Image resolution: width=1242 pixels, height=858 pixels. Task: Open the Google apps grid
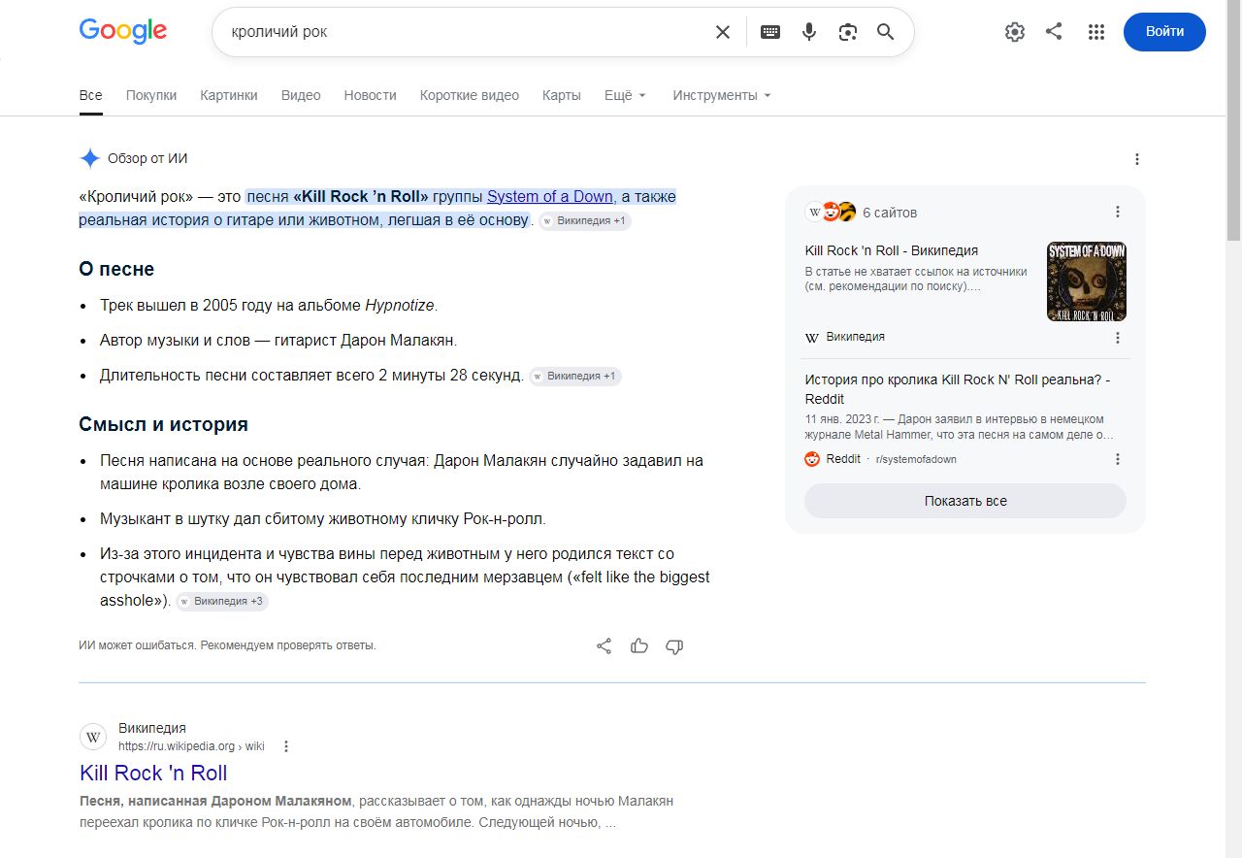(1096, 32)
